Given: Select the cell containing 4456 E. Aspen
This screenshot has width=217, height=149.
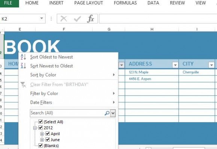Looking at the screenshot, I should [x=152, y=79].
